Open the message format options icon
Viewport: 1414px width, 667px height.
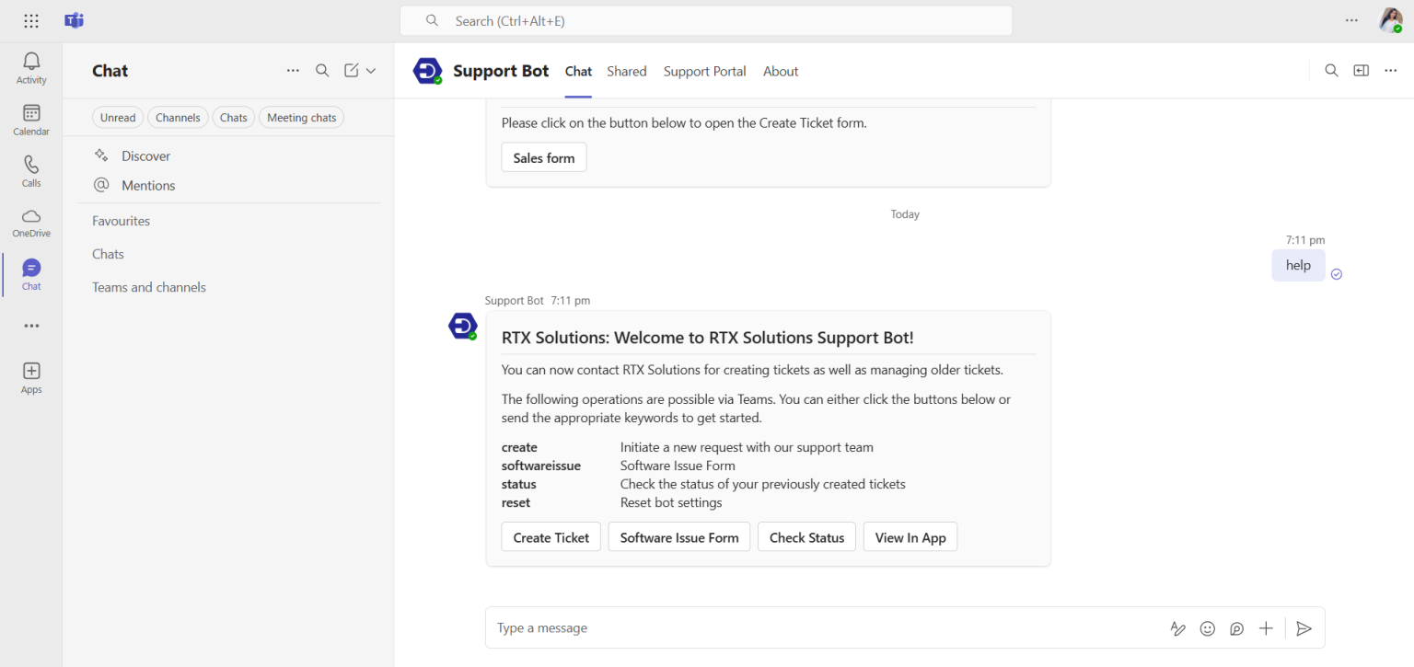(x=1177, y=628)
